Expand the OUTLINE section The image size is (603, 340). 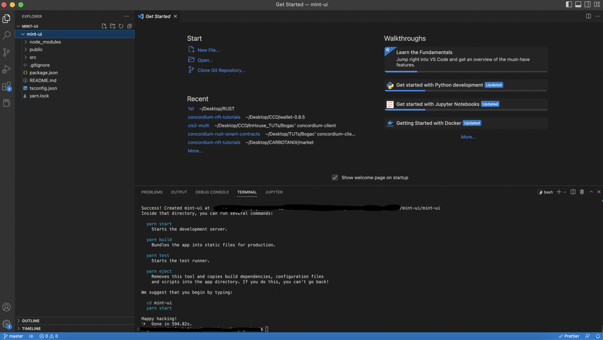click(x=75, y=321)
